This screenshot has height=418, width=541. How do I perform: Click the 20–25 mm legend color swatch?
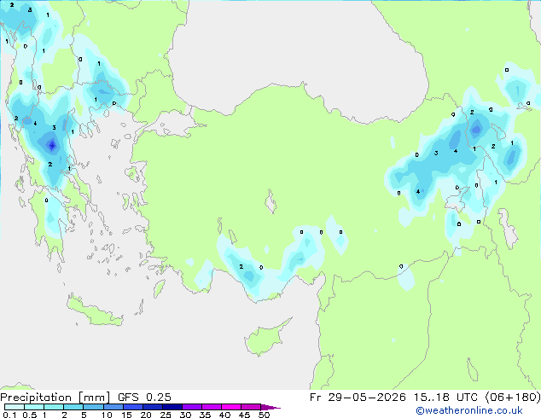click(153, 407)
